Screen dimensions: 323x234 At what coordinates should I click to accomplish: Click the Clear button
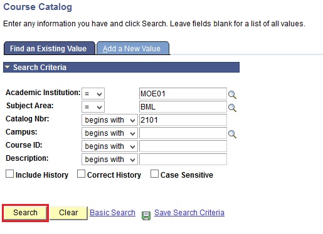[68, 213]
